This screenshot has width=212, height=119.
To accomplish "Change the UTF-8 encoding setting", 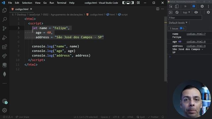I will pyautogui.click(x=116, y=117).
